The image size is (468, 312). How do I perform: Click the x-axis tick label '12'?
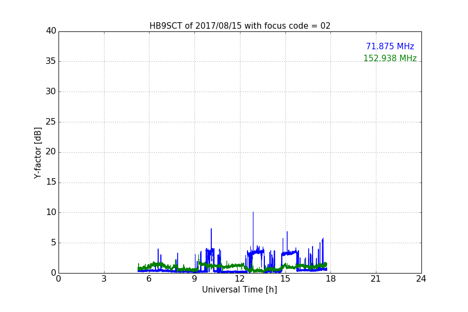[239, 279]
